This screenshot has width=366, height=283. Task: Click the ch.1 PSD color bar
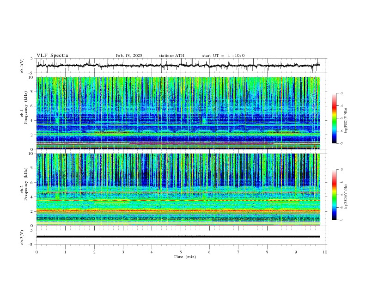click(x=335, y=118)
